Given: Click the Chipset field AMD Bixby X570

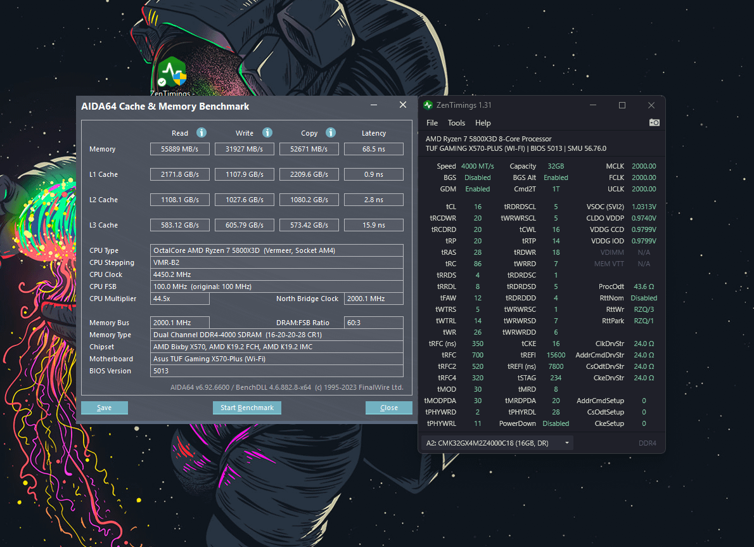Looking at the screenshot, I should tap(276, 346).
